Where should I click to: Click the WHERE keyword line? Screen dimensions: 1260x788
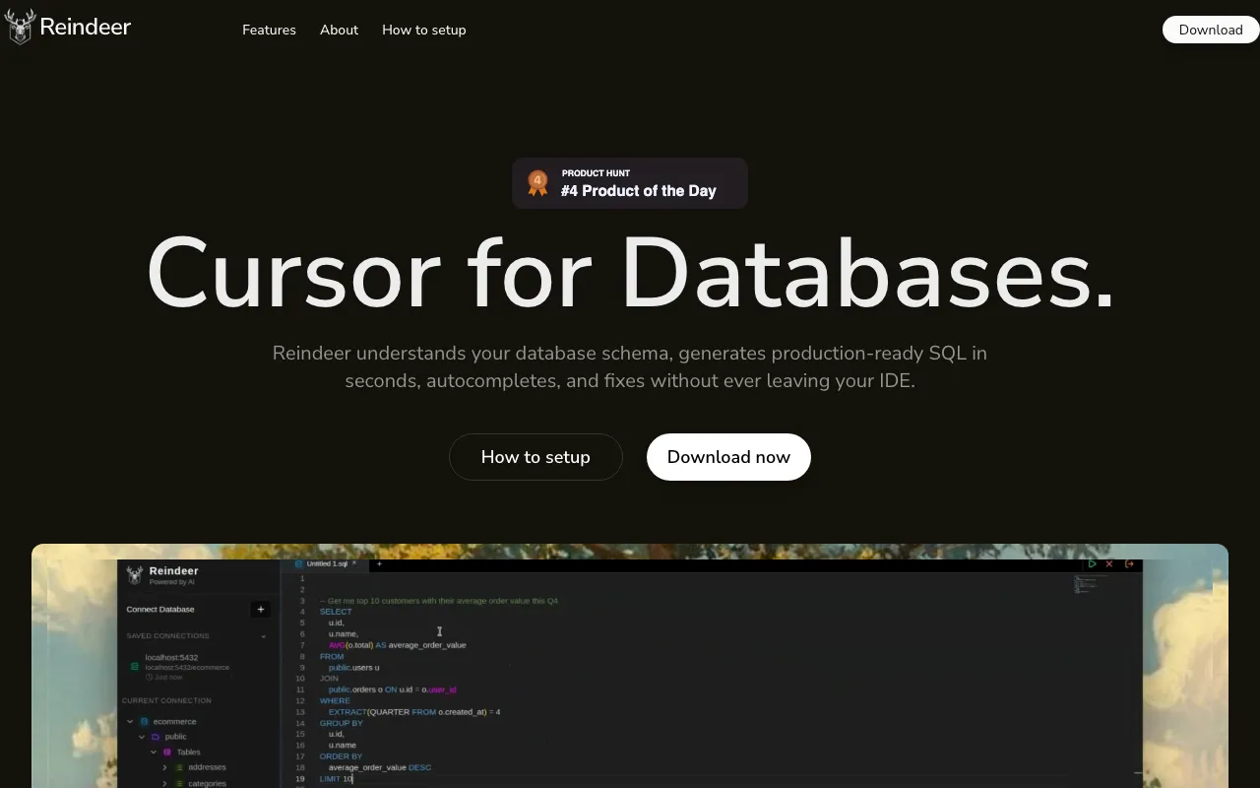pyautogui.click(x=335, y=700)
